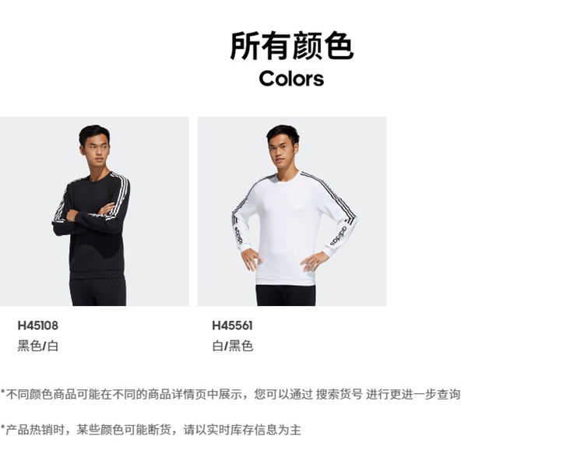Screen dimensions: 584x468
Task: Click the 所有颜色 heading
Action: (292, 46)
